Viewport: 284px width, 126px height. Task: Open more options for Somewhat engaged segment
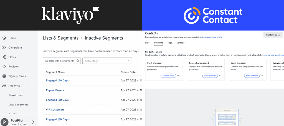(x=220, y=76)
